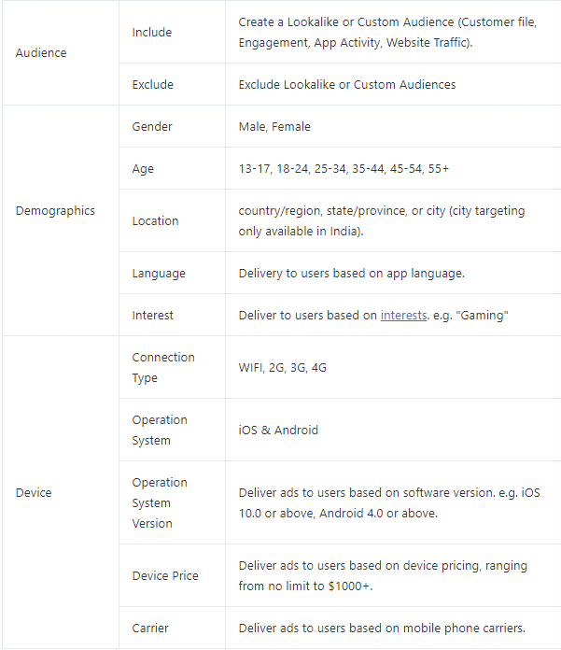The image size is (561, 650).
Task: Select the Carrier row label
Action: point(151,629)
